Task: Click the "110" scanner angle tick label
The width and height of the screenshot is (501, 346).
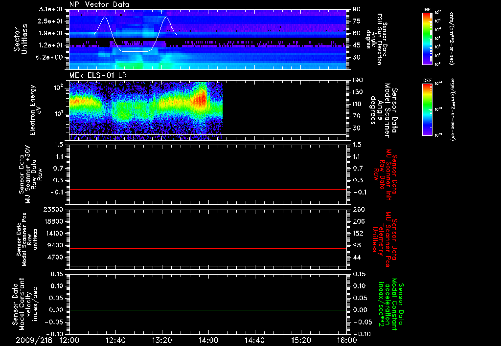Action: (x=358, y=104)
